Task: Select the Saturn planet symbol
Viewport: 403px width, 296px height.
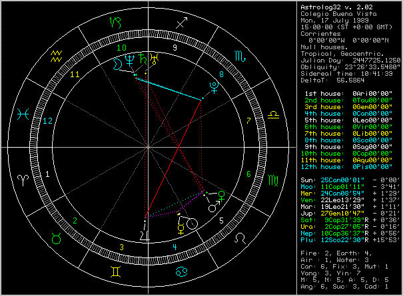Action: point(143,59)
